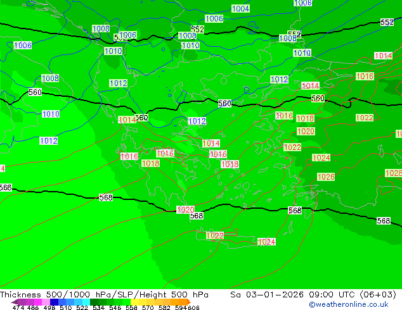
Task: Click legend value 498
Action: [49, 307]
